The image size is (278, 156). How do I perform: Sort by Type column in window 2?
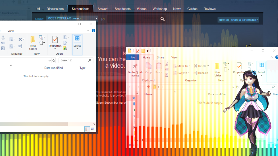click(x=83, y=68)
